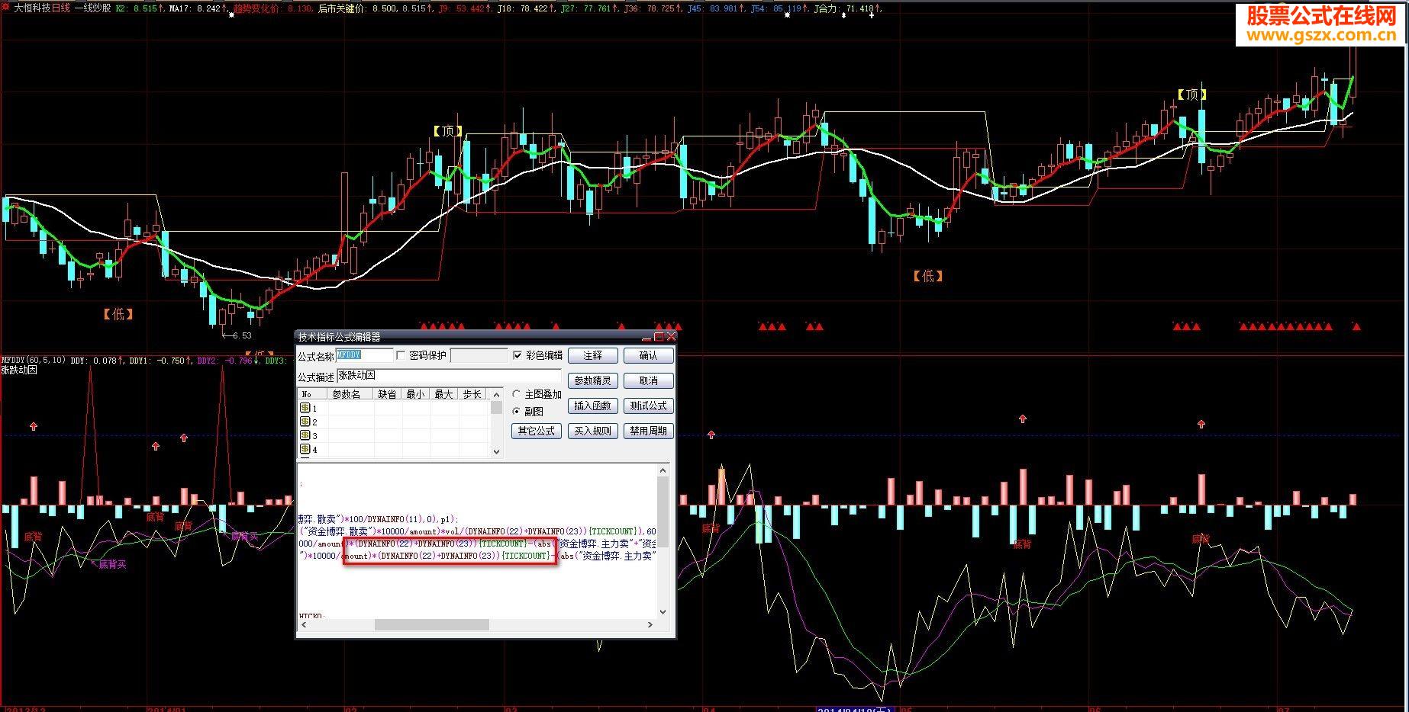The image size is (1409, 712).
Task: Enable the 密码保护 password checkbox
Action: point(401,356)
